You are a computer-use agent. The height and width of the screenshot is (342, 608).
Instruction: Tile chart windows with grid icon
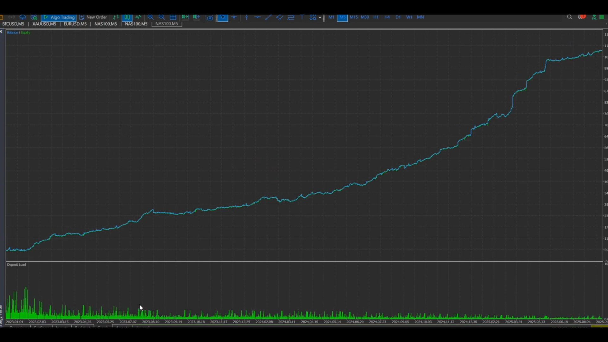[173, 17]
